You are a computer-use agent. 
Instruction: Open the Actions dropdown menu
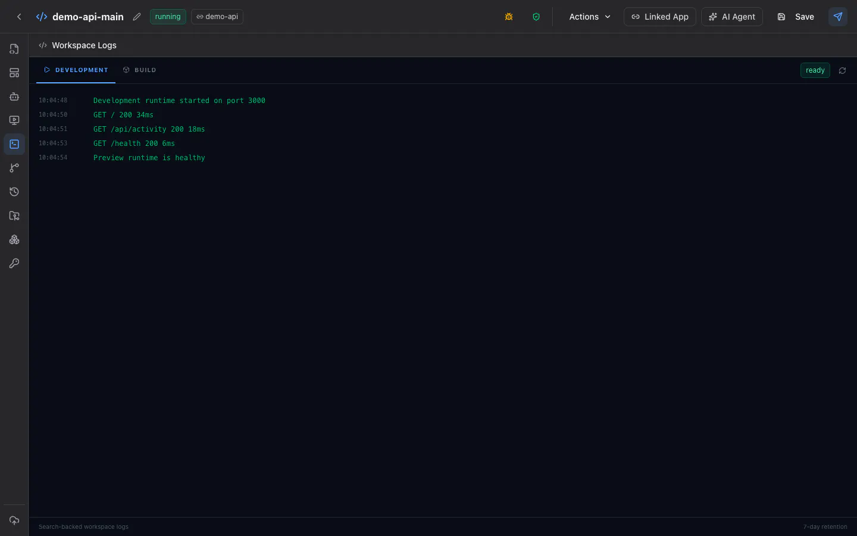[x=590, y=17]
